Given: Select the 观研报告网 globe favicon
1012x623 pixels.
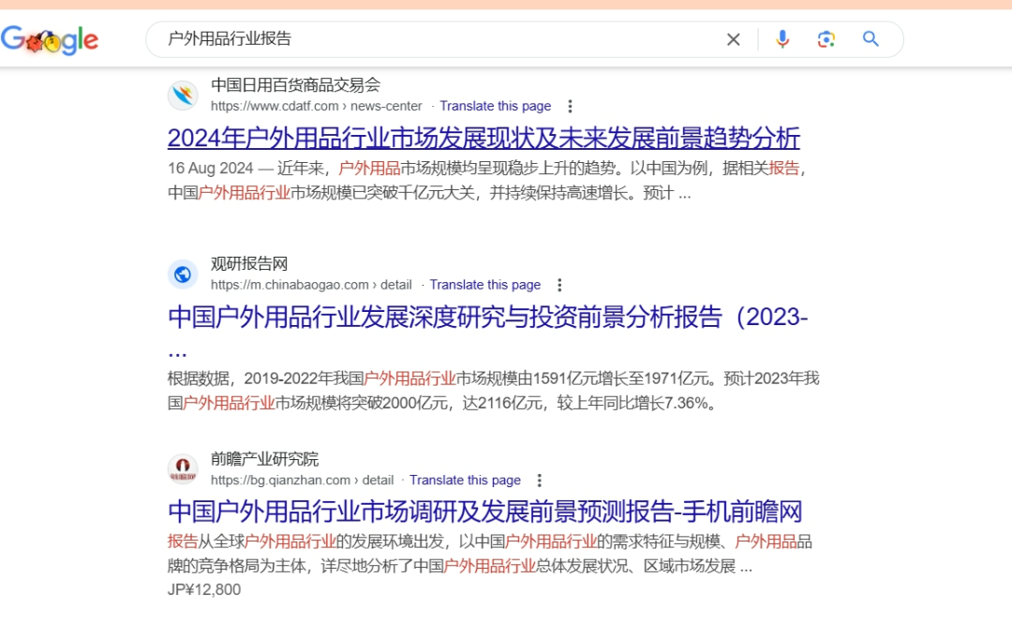Looking at the screenshot, I should point(183,274).
